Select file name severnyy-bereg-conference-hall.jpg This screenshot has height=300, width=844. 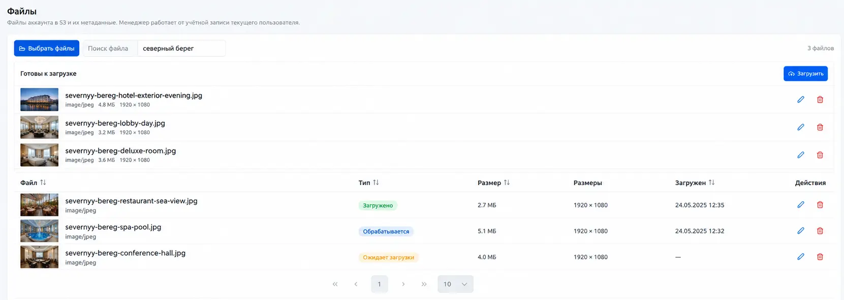tap(126, 253)
